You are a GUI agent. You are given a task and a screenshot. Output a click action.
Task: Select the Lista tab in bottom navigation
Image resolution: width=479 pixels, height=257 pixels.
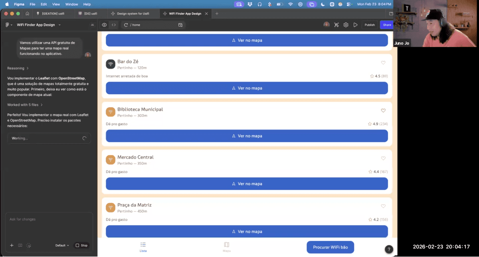[143, 247]
